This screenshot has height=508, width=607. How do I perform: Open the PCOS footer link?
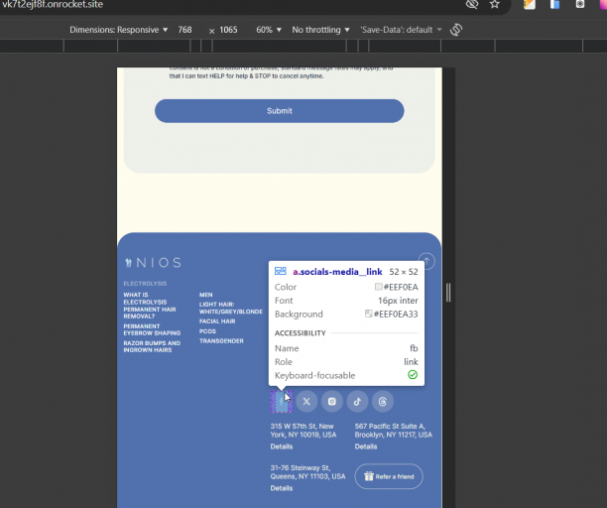[x=207, y=331]
